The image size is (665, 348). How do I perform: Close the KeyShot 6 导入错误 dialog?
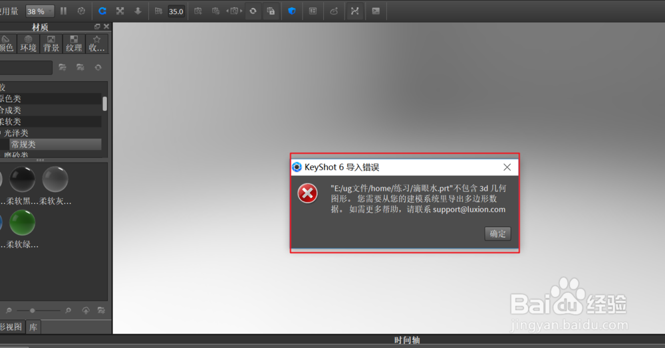pos(507,167)
